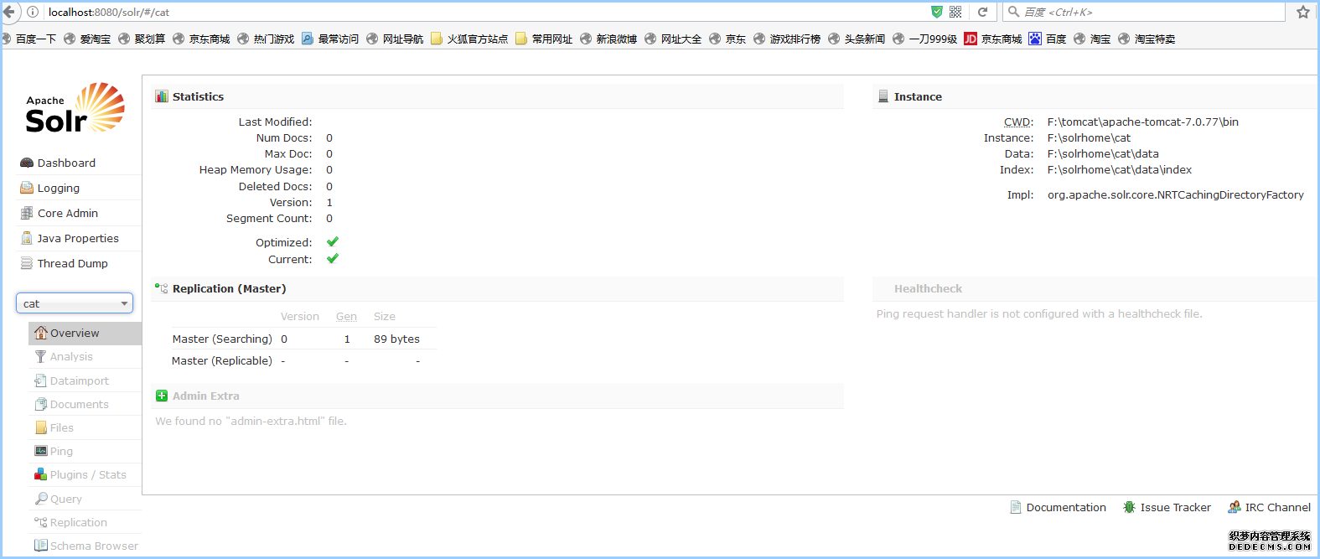Expand the Admin Extra section
The height and width of the screenshot is (559, 1320).
205,396
